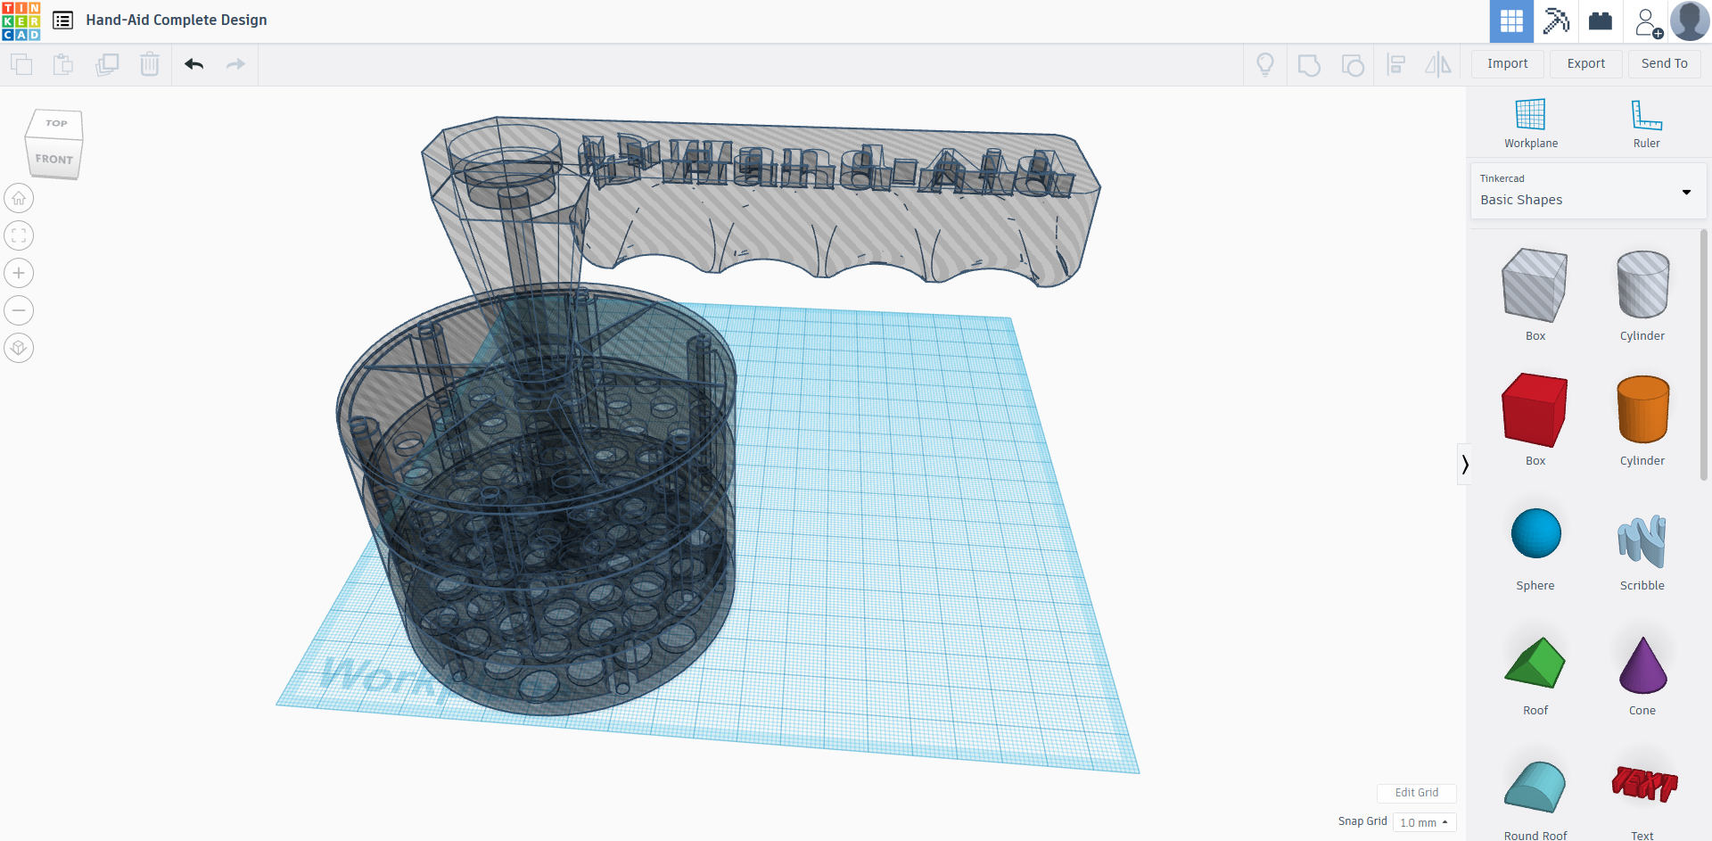Open the Export menu

coord(1585,63)
